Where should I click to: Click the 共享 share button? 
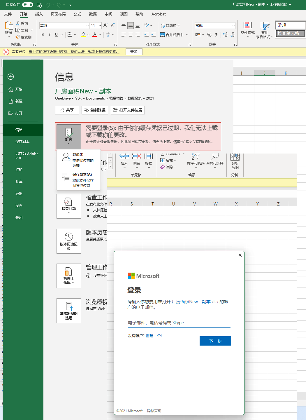click(67, 110)
